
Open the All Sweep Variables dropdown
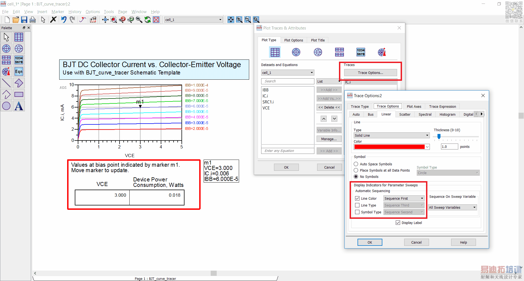point(452,207)
